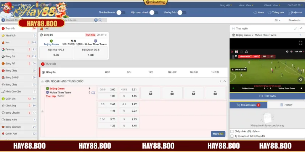Click the live football video thumbnail
The height and width of the screenshot is (152, 305).
click(267, 72)
